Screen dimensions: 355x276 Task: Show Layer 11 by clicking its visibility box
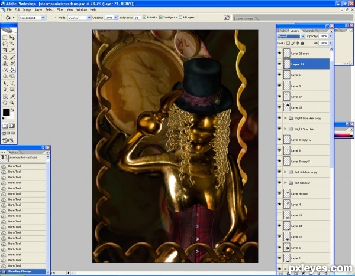click(280, 215)
